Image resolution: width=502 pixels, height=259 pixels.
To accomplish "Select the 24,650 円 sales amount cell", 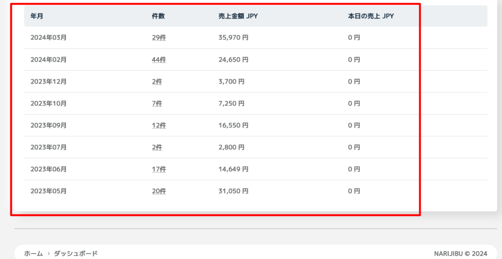I will tap(233, 60).
